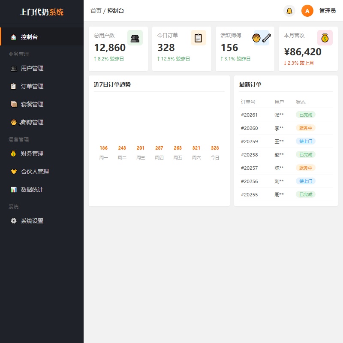Click the 今日 axis label in chart
This screenshot has width=343, height=343.
[x=215, y=158]
